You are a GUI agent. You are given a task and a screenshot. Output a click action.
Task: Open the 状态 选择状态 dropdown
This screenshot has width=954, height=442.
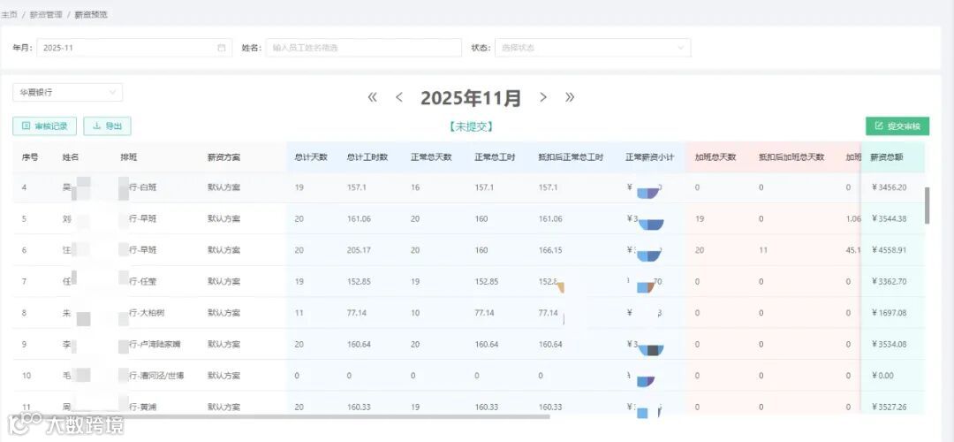(593, 48)
